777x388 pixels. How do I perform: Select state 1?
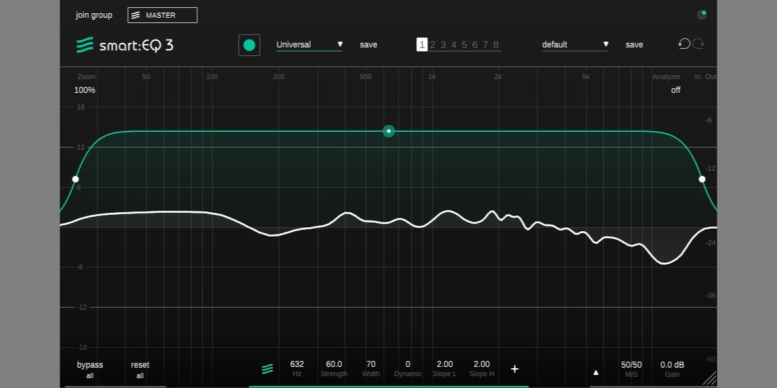421,45
